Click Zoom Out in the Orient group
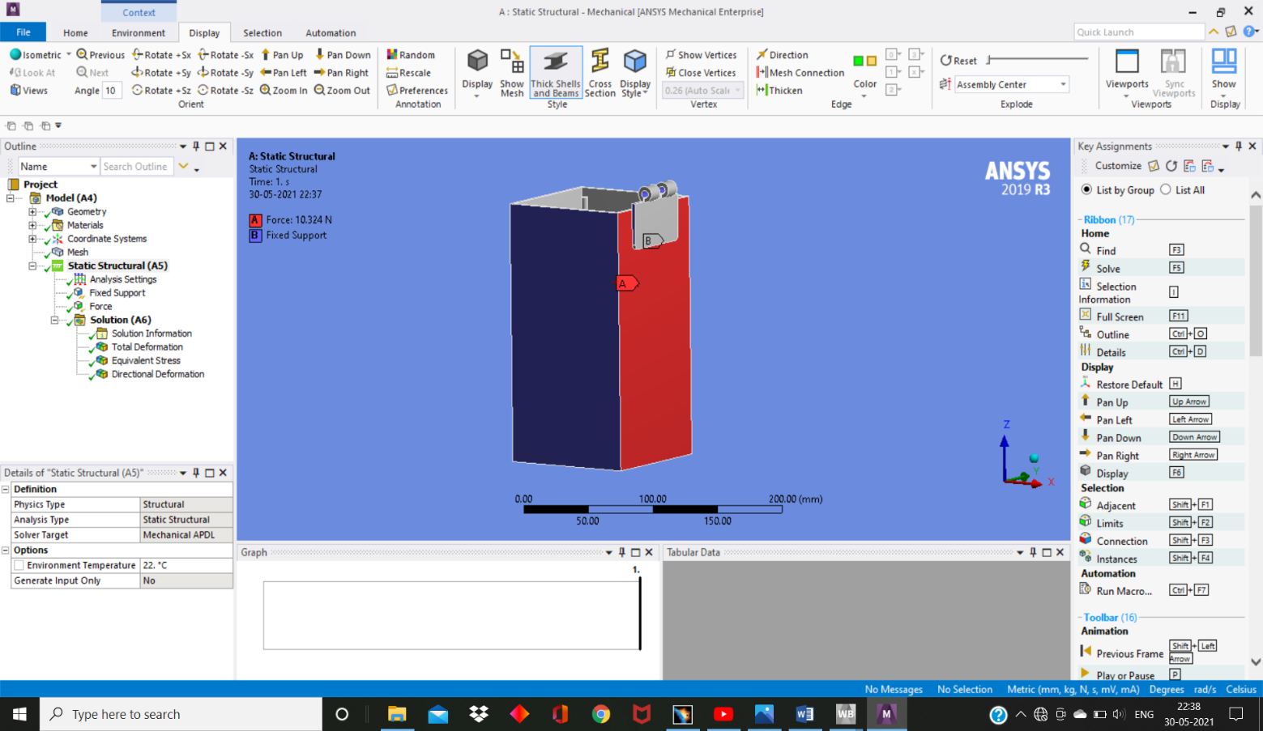This screenshot has height=731, width=1263. (342, 91)
